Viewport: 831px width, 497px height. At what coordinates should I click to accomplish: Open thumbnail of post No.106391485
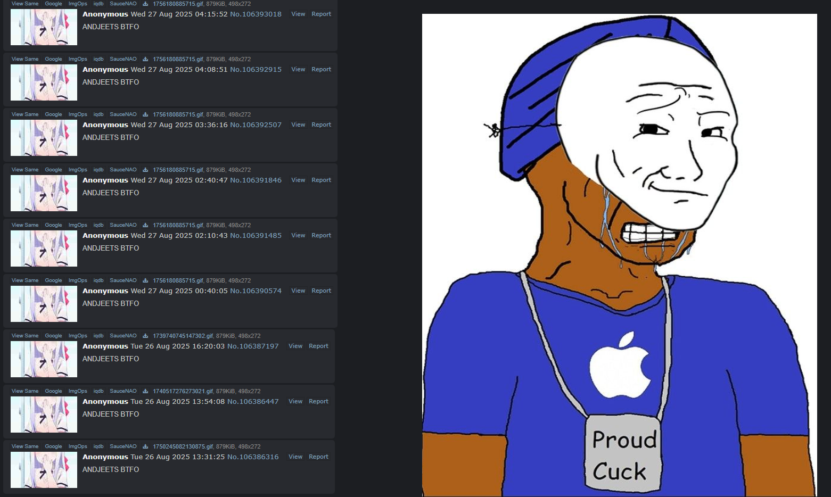coord(44,248)
